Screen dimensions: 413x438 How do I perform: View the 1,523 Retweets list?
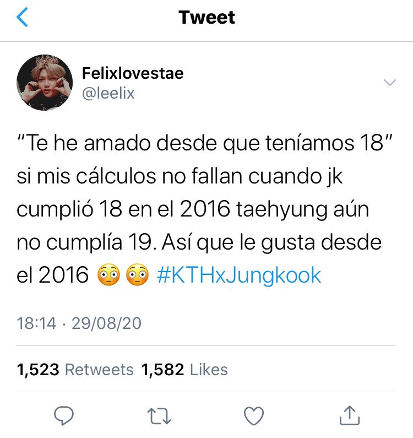point(75,370)
